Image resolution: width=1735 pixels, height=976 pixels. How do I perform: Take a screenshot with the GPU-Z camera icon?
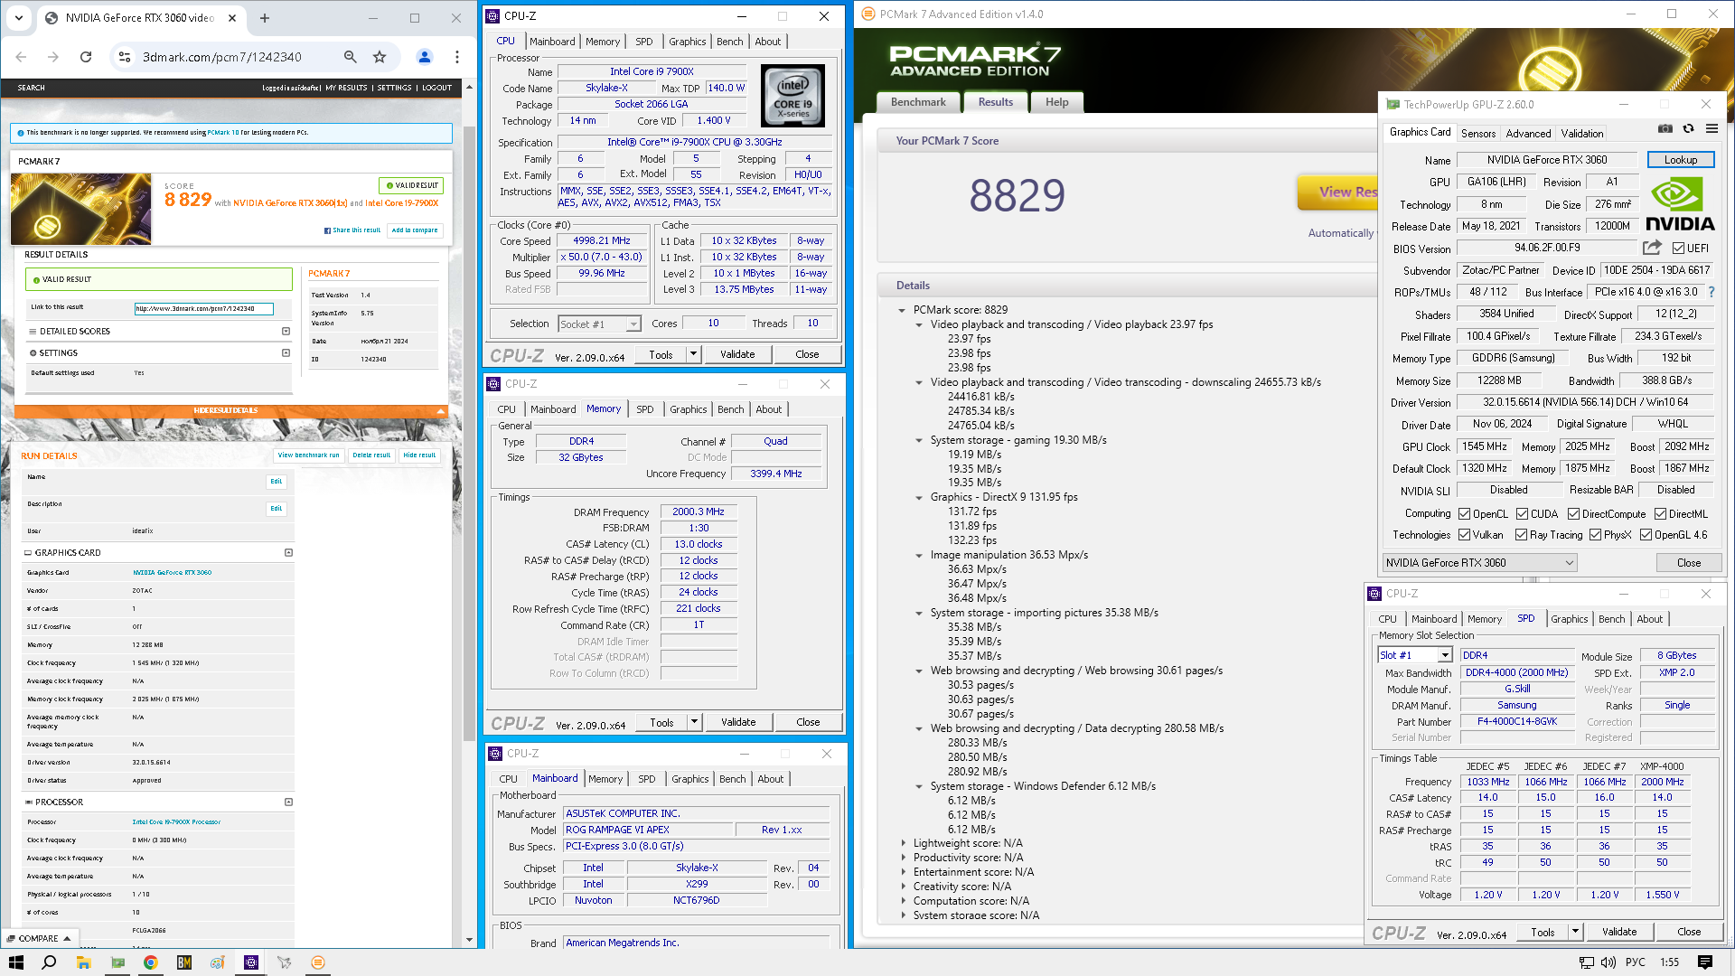(1665, 129)
